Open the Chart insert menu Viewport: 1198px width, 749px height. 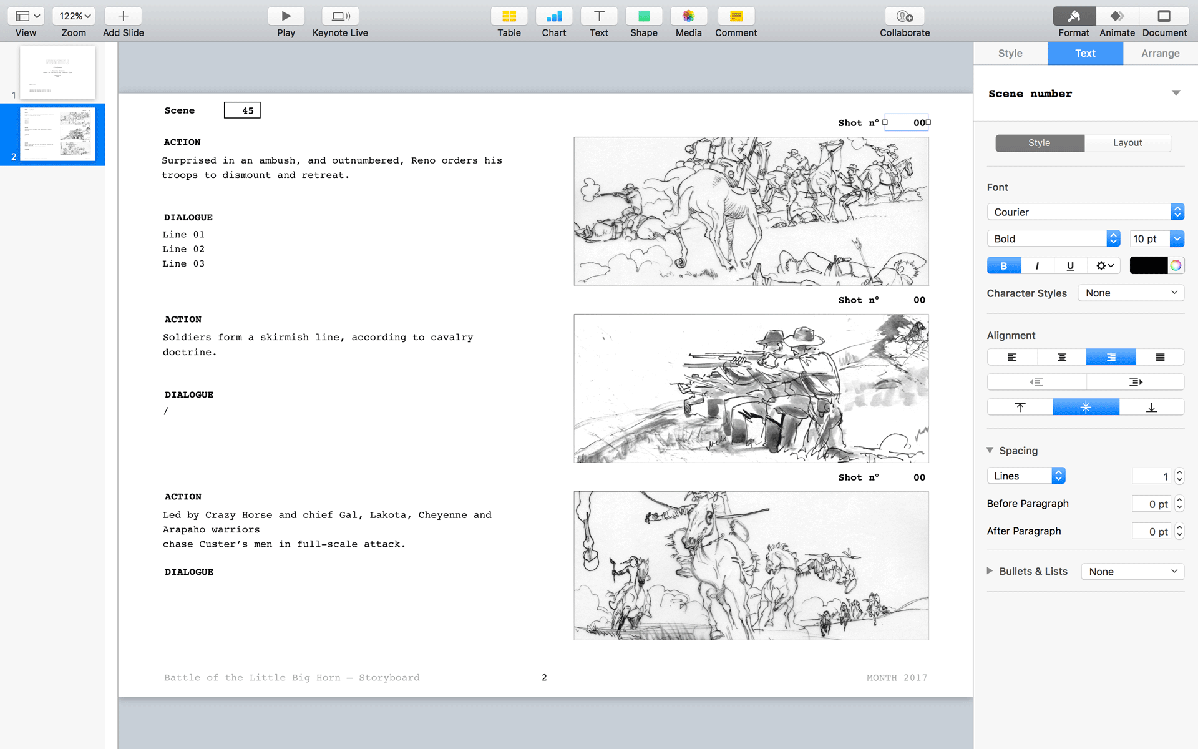click(553, 16)
